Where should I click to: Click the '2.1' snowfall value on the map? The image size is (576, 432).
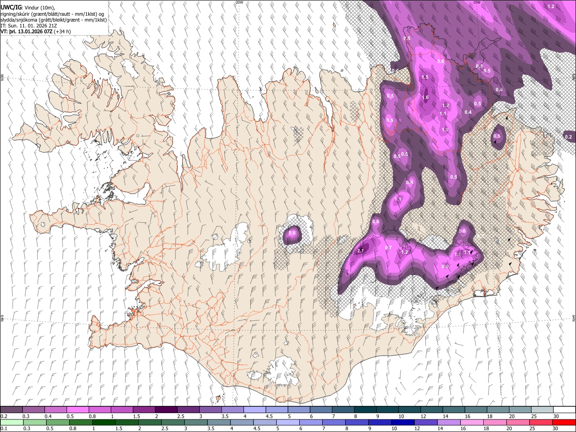(x=360, y=251)
